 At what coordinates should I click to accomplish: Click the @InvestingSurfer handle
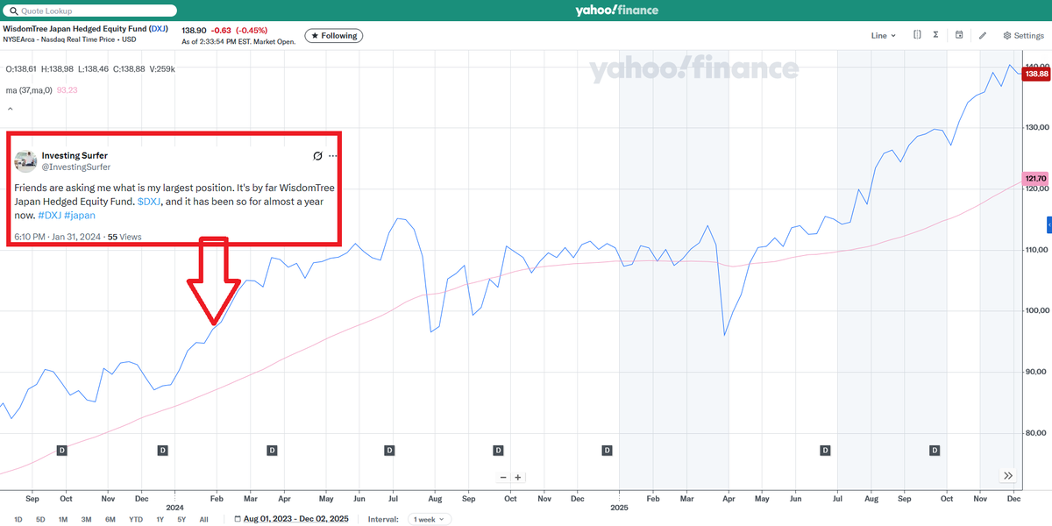(76, 167)
